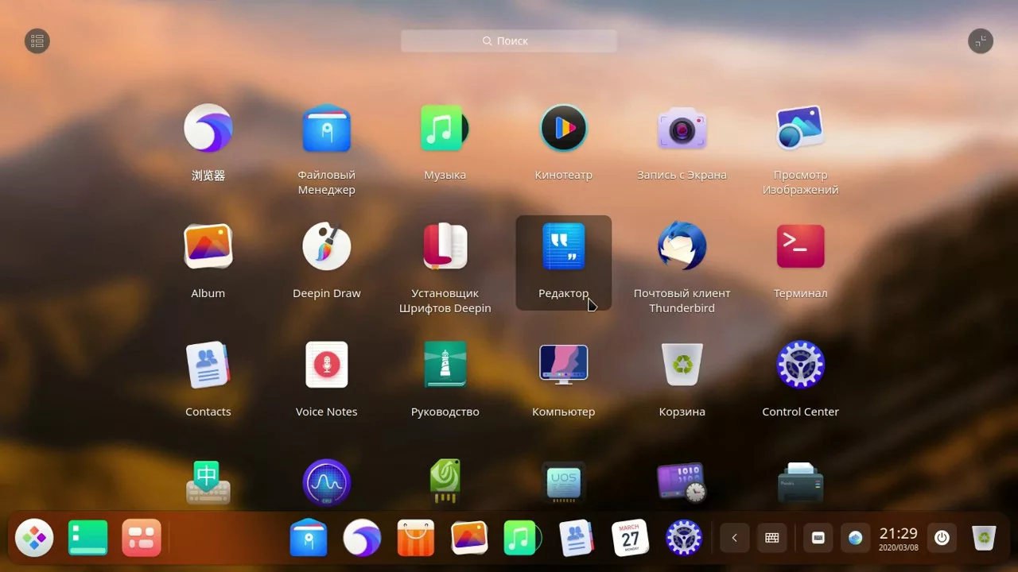1018x572 pixels.
Task: Open Установщик Шрифтов Deepin font installer
Action: [x=445, y=246]
